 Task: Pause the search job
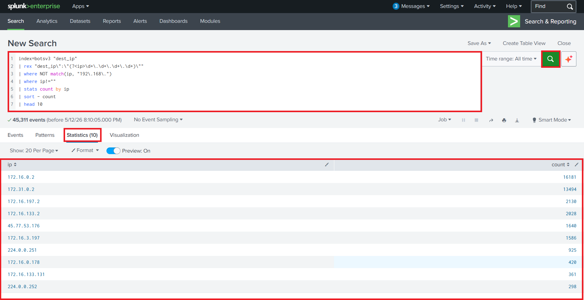(464, 120)
